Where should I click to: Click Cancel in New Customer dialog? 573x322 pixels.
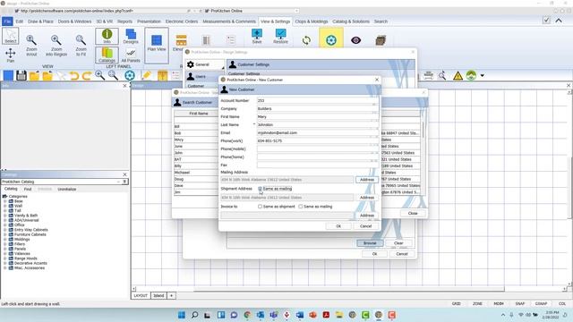[x=365, y=226]
